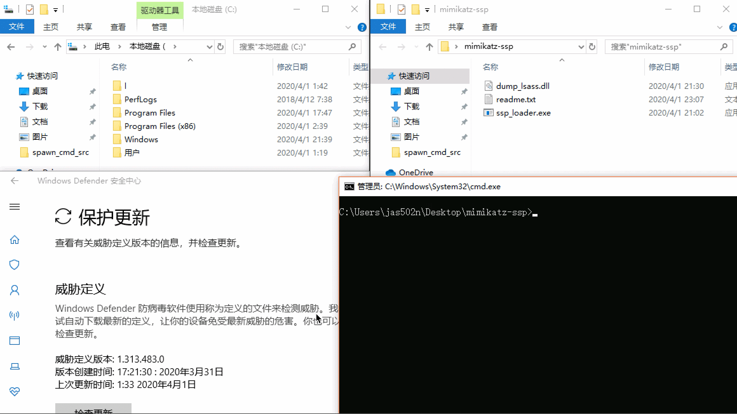
Task: Open 图片 in mimikatz-ssp navigation pane
Action: [x=412, y=137]
